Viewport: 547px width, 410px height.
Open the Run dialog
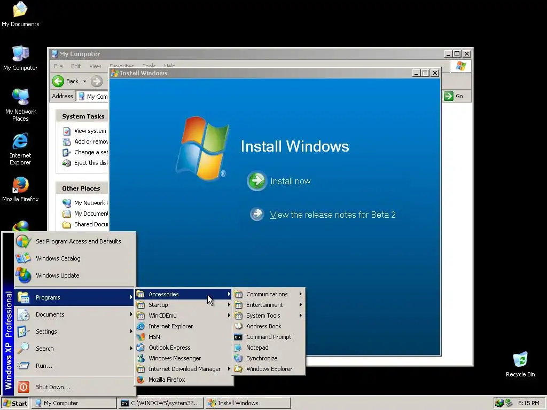(75, 366)
